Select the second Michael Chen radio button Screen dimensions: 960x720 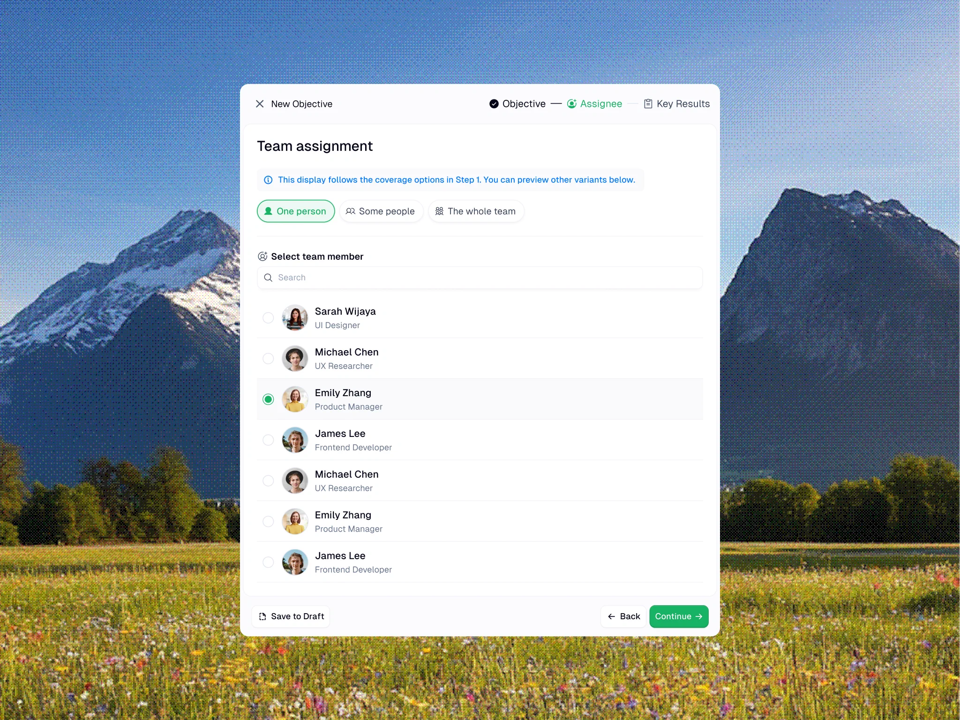(x=268, y=481)
